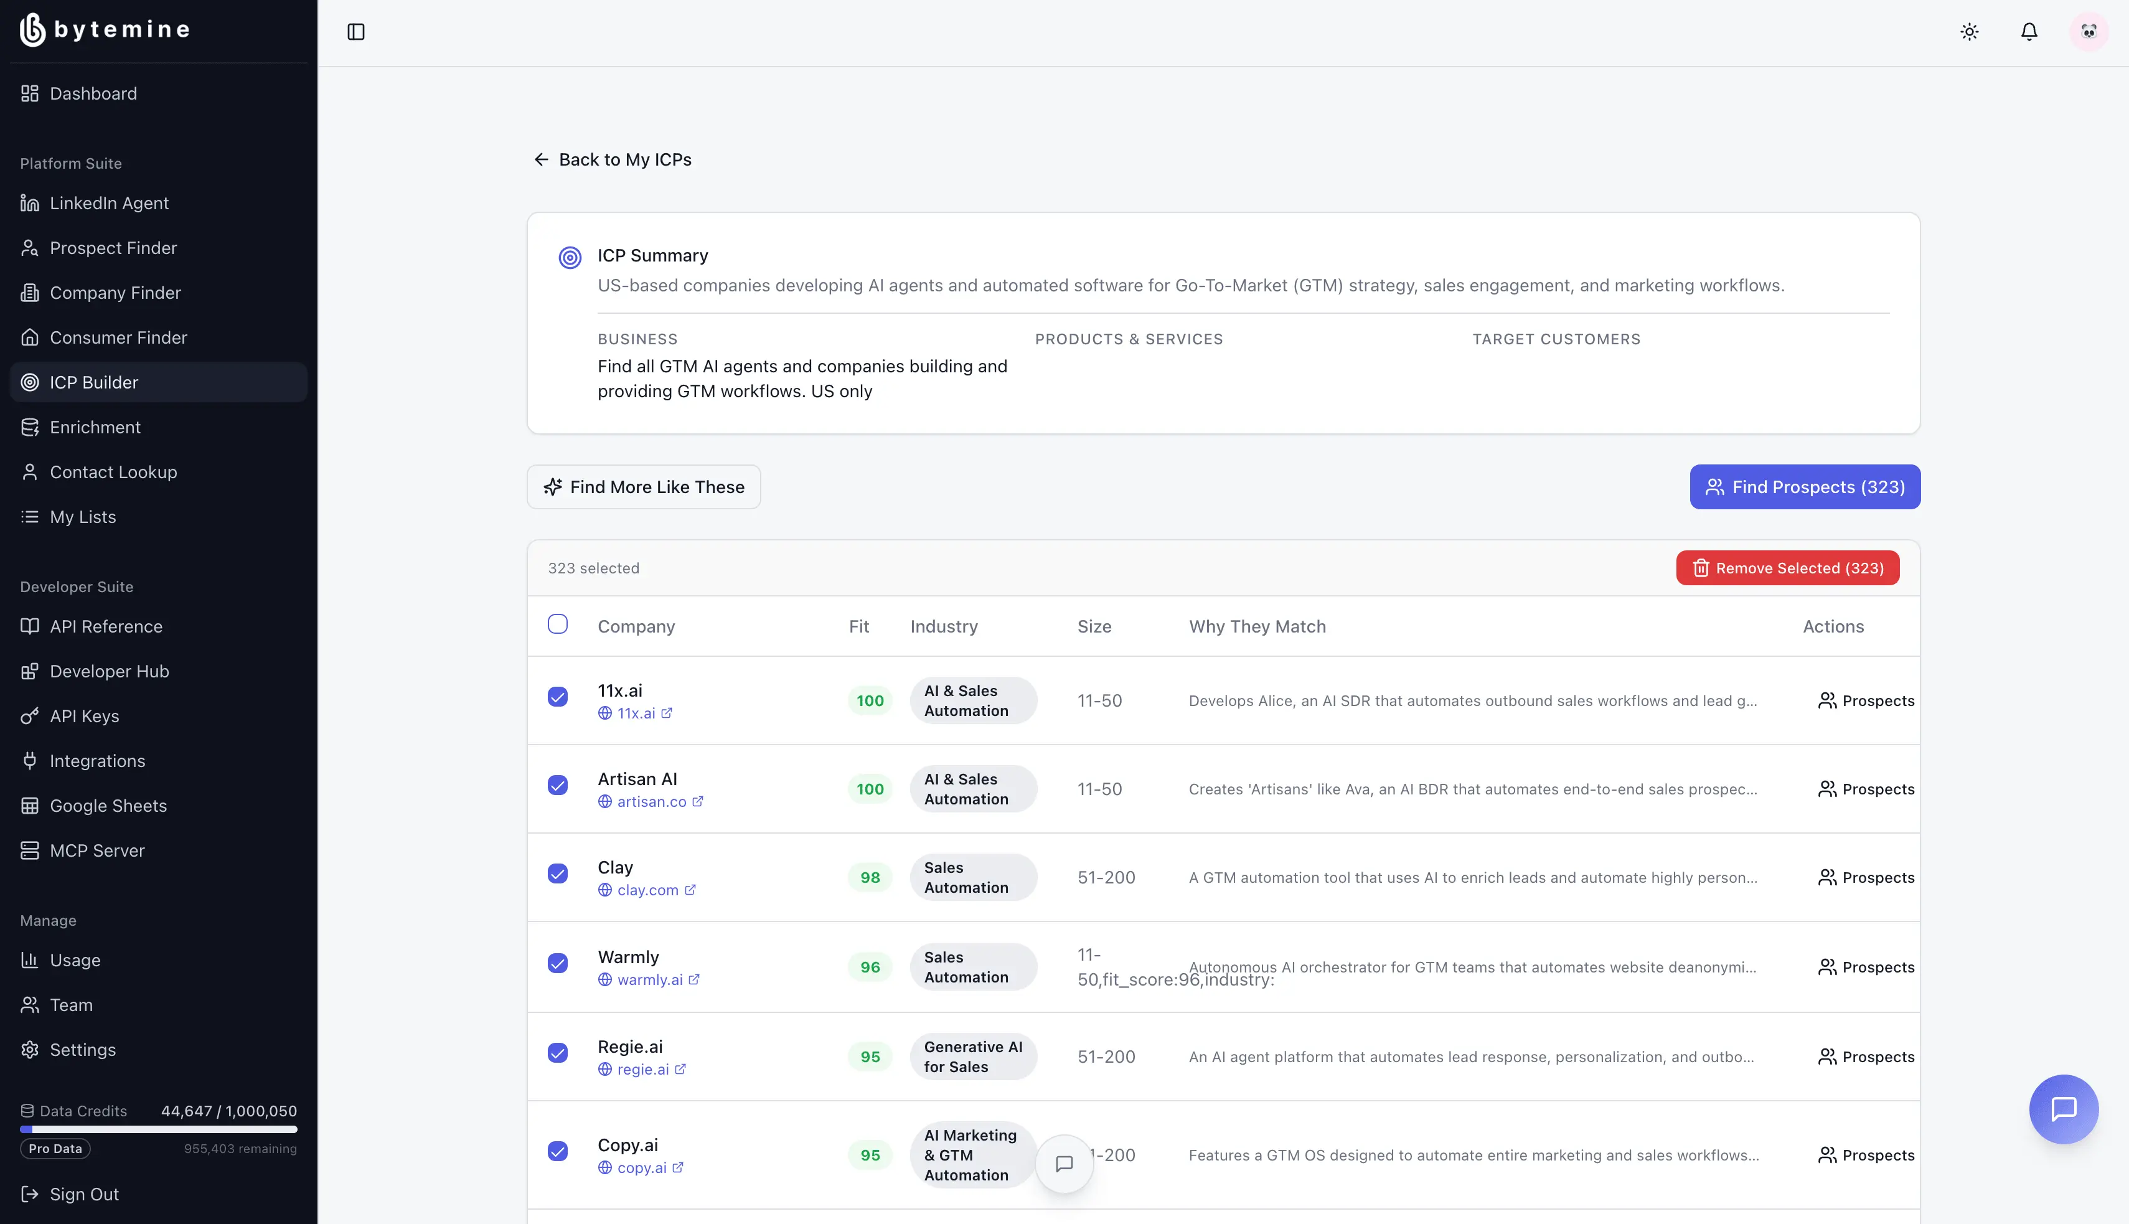Uncheck the Warmly company checkbox
The width and height of the screenshot is (2129, 1224).
click(x=557, y=963)
